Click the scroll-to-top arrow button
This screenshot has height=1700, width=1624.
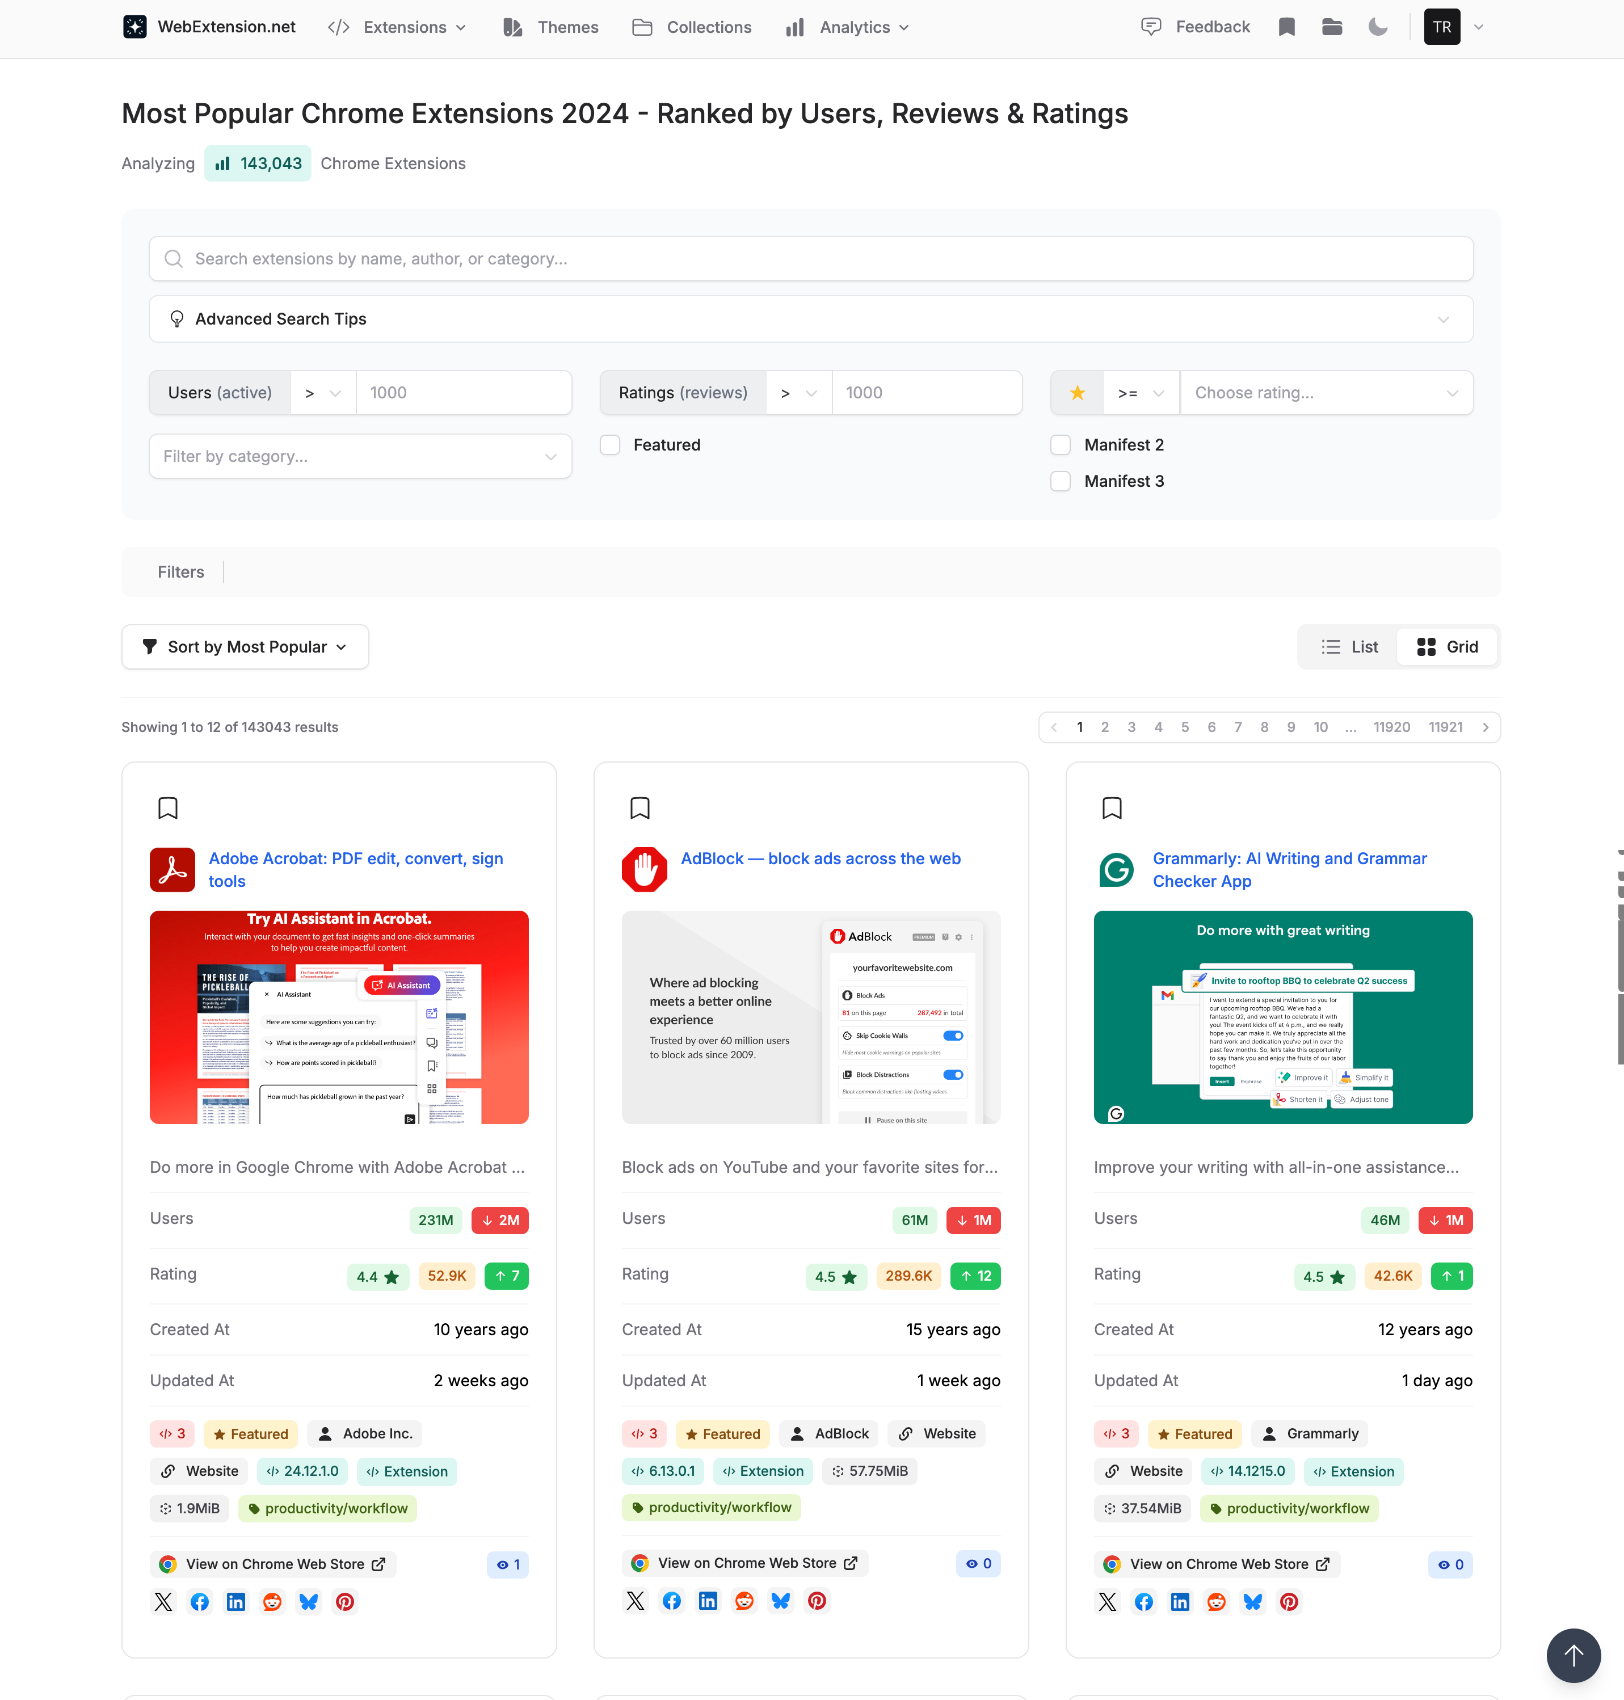(x=1574, y=1655)
